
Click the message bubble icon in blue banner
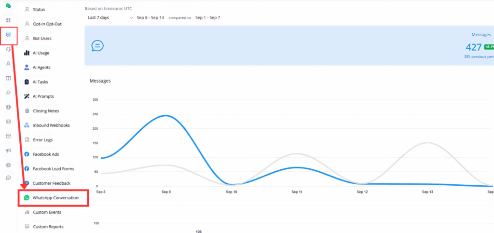(x=97, y=46)
